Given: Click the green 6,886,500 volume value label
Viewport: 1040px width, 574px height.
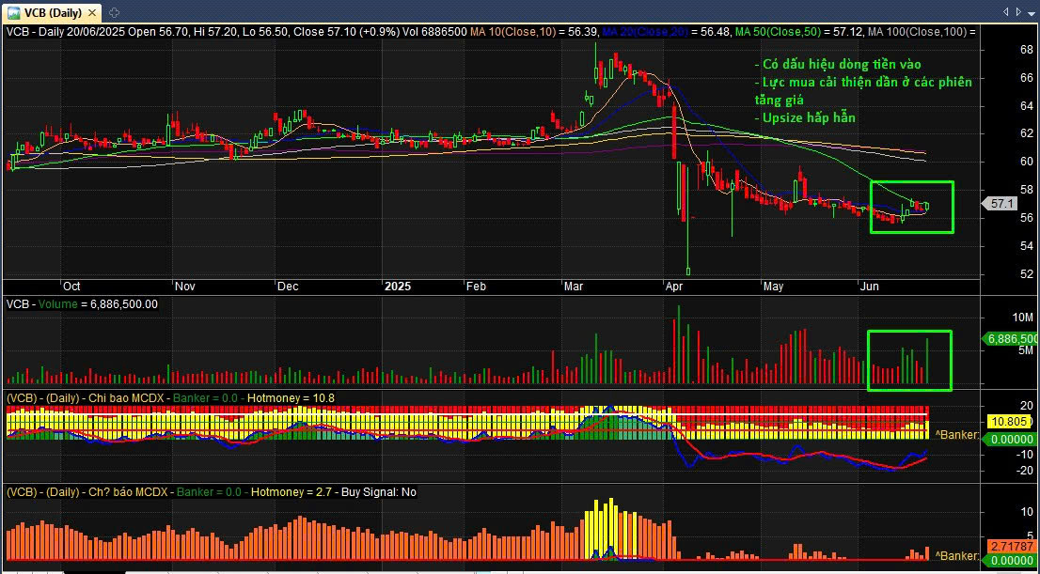Looking at the screenshot, I should [x=1010, y=338].
